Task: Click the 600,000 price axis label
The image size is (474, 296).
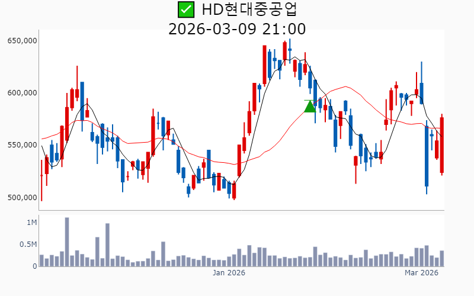Action: tap(23, 93)
